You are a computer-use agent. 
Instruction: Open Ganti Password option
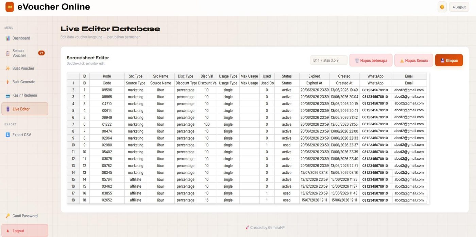(x=24, y=216)
